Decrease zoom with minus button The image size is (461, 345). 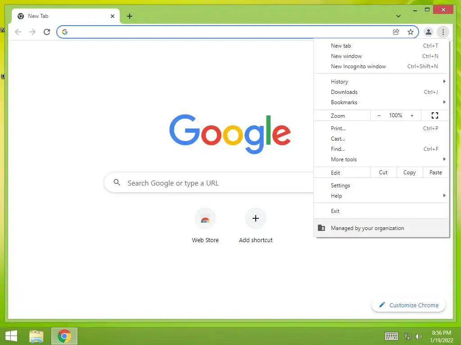[379, 115]
